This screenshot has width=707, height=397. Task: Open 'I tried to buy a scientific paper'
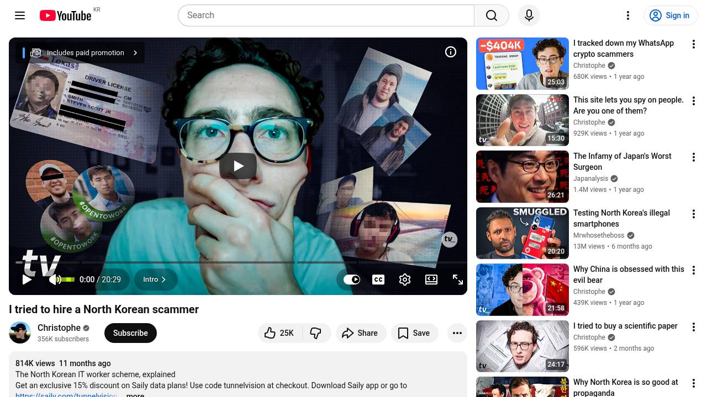click(x=625, y=326)
